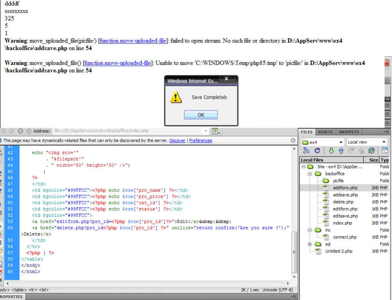The width and height of the screenshot is (392, 300).
Task: Select editform.php in Files panel
Action: [x=345, y=209]
